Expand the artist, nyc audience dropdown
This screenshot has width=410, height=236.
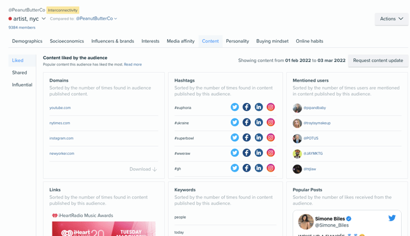click(x=44, y=18)
